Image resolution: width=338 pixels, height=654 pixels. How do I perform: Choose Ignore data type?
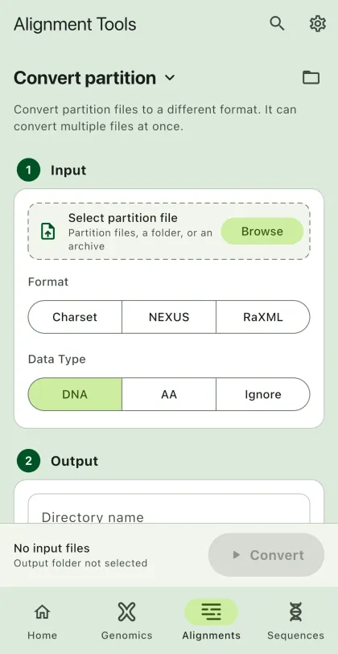263,394
